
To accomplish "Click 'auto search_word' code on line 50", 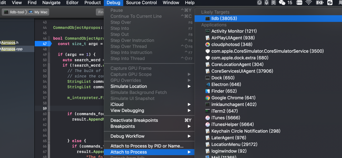I will [81, 60].
